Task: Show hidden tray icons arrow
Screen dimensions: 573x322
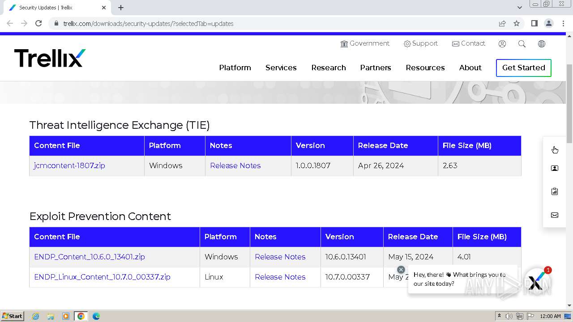Action: click(499, 316)
